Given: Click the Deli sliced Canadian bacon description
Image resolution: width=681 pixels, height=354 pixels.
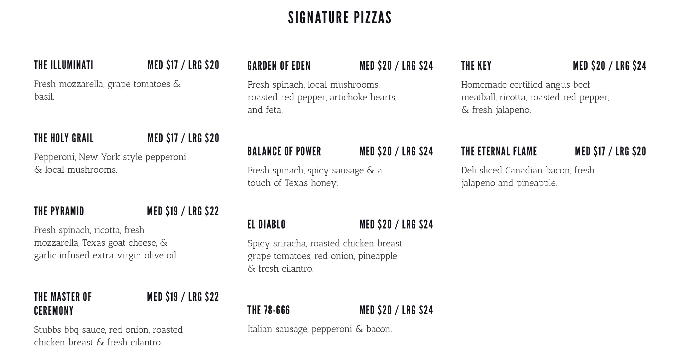Looking at the screenshot, I should 527,177.
